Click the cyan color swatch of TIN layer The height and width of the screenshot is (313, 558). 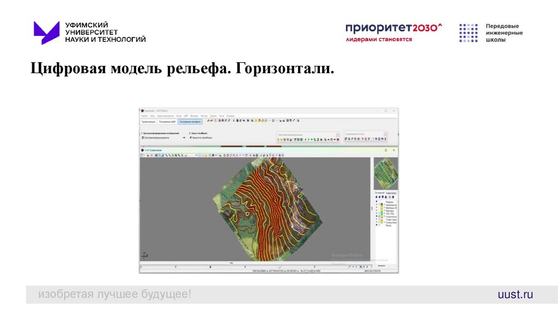coord(382,214)
